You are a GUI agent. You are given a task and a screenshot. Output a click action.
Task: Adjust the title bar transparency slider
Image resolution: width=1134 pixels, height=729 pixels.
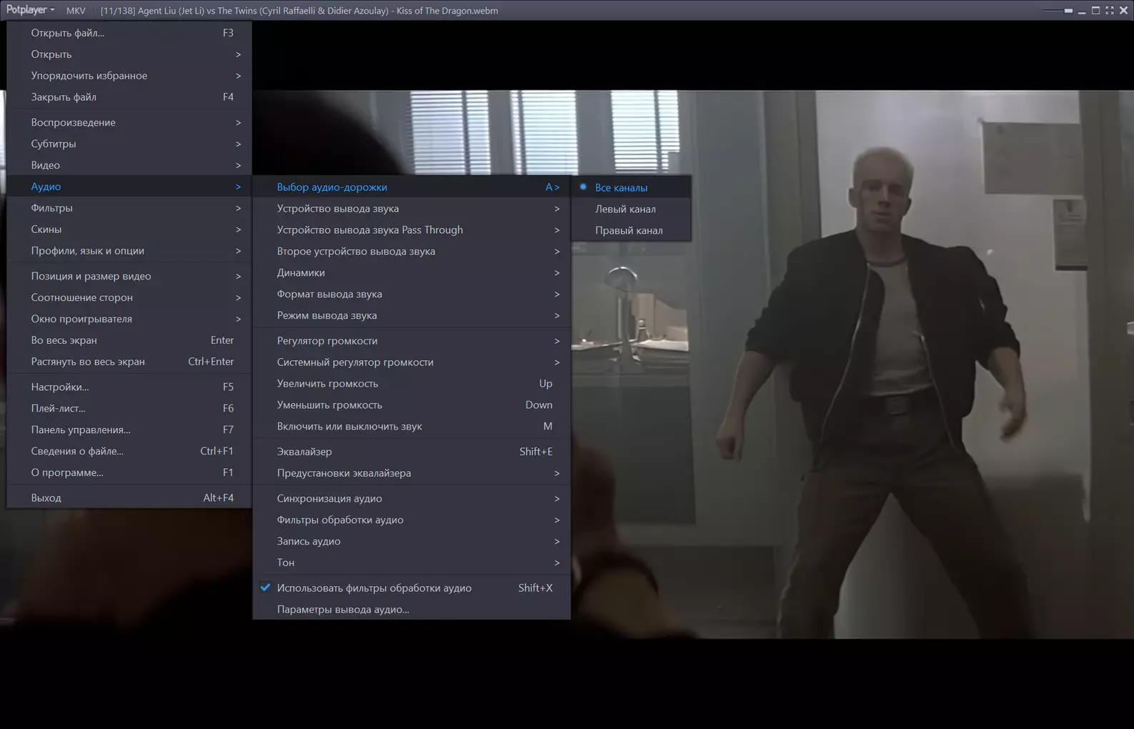coord(1057,11)
